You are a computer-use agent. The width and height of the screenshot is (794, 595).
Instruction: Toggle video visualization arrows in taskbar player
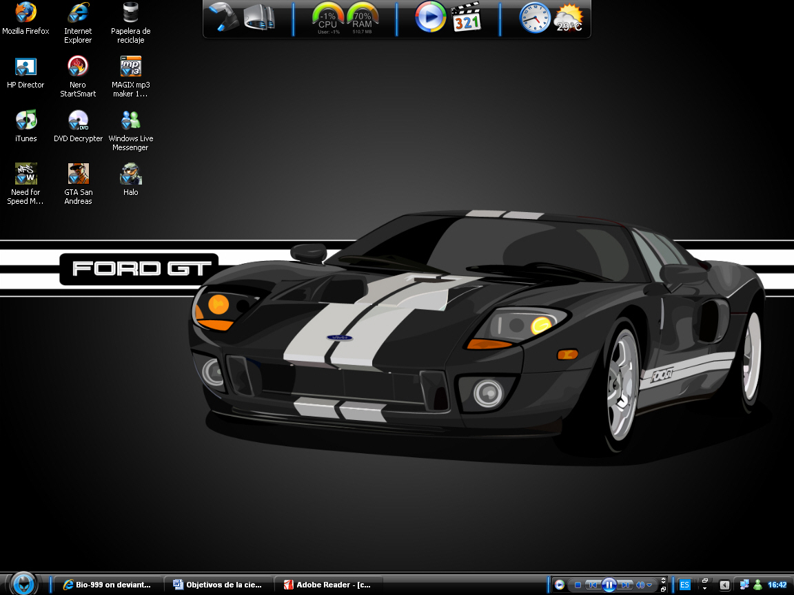tap(663, 581)
